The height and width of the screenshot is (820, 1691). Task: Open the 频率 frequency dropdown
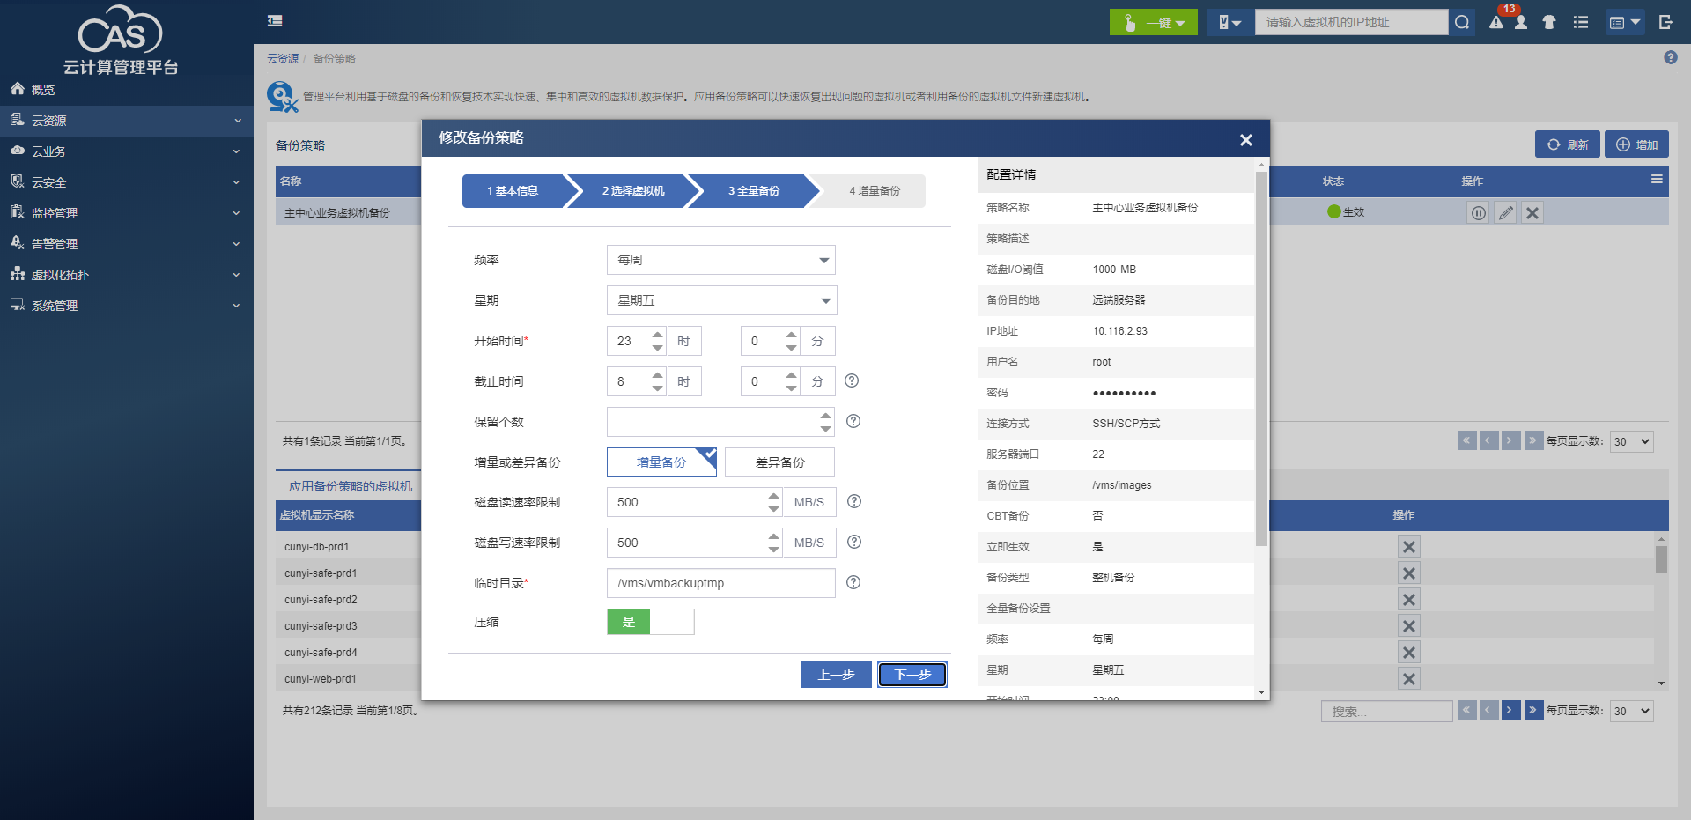[721, 260]
